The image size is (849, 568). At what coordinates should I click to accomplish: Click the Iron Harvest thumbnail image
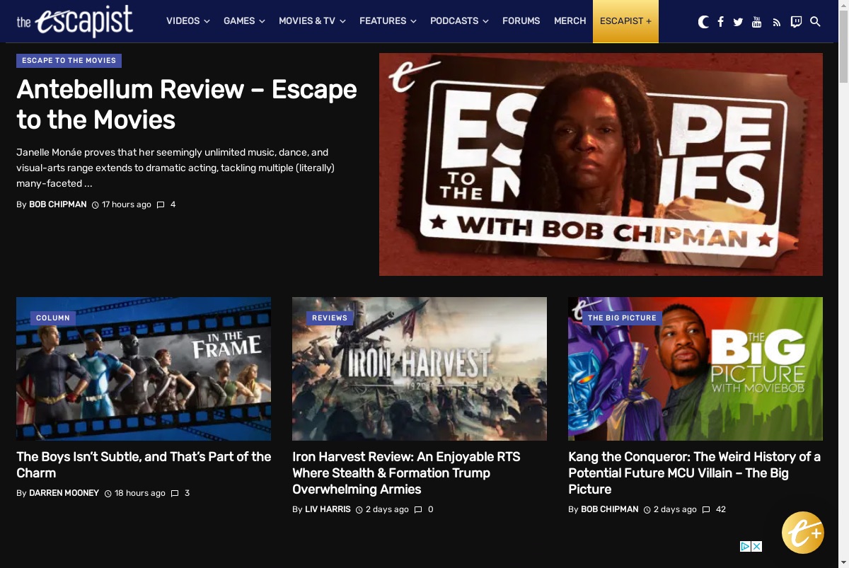(420, 369)
